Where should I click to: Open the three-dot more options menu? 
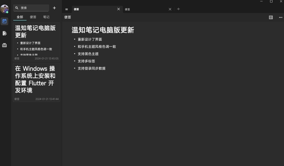click(281, 17)
